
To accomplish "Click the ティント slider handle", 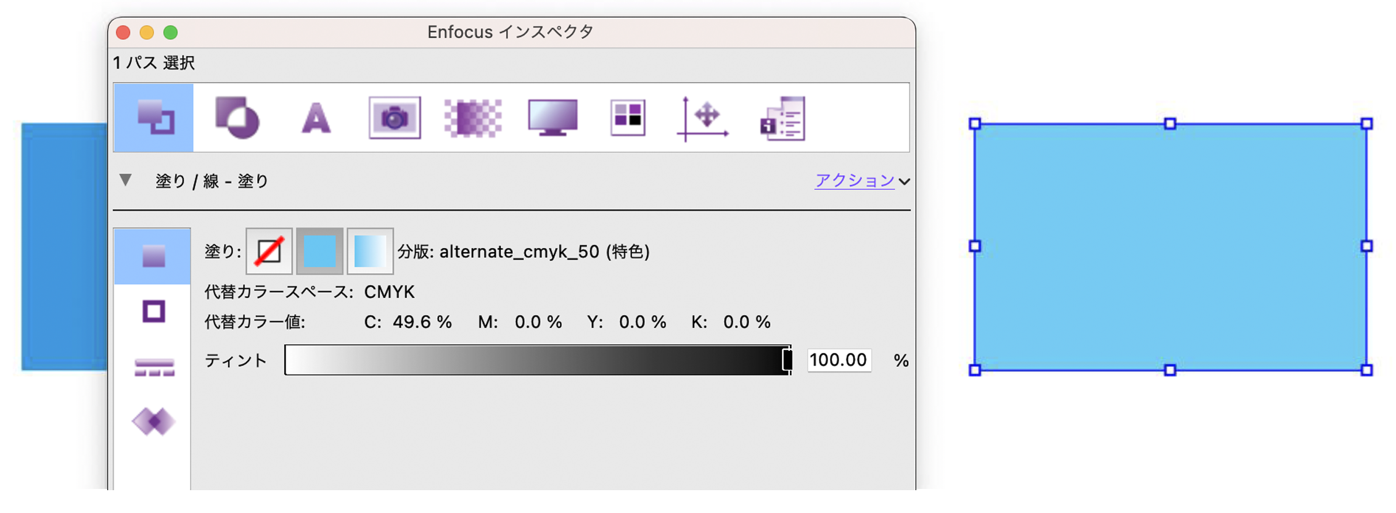I will click(x=787, y=360).
